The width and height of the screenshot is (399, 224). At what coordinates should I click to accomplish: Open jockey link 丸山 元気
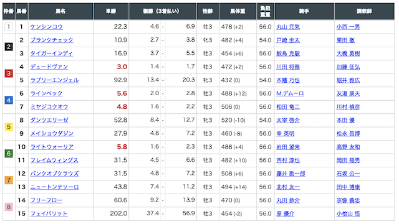pos(288,27)
